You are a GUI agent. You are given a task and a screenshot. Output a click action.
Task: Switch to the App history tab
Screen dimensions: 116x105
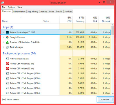pos(33,12)
